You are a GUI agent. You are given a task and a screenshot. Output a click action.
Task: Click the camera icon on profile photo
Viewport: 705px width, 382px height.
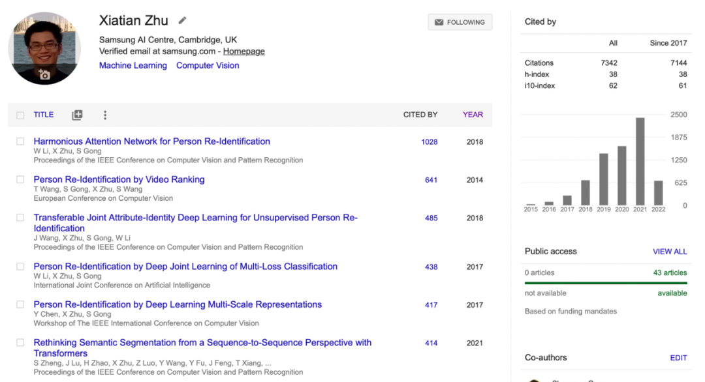pyautogui.click(x=44, y=74)
